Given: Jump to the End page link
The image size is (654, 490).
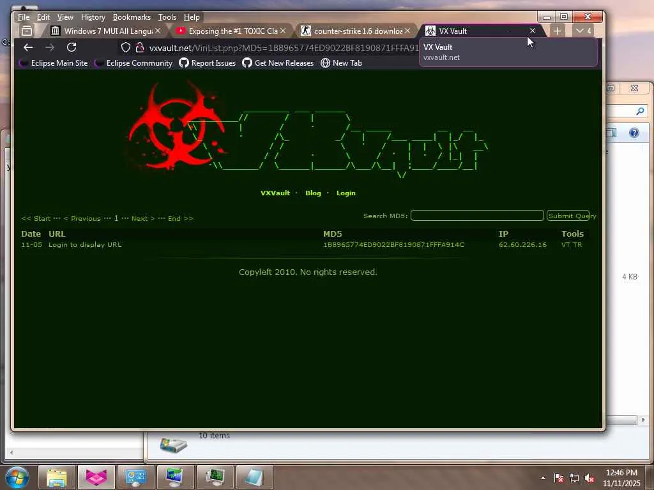Looking at the screenshot, I should 180,218.
